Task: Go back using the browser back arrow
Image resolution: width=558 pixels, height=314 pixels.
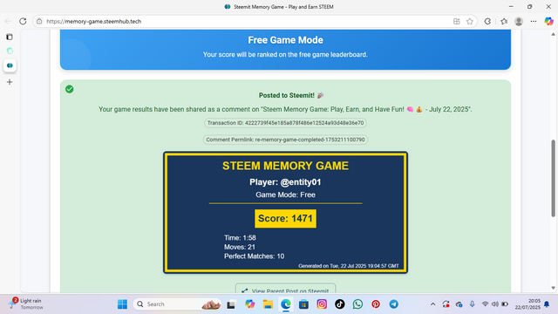Action: click(x=8, y=21)
